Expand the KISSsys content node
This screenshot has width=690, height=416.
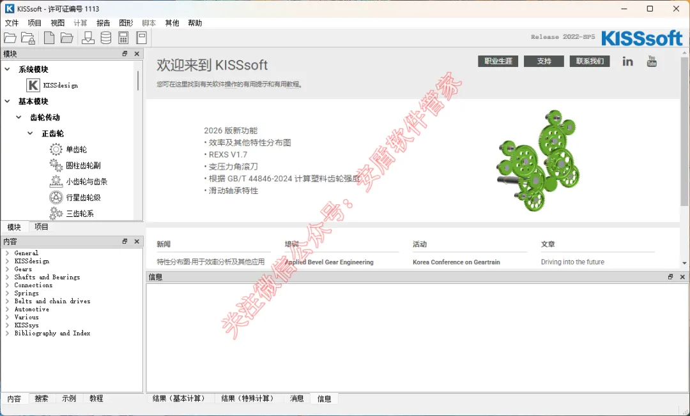point(7,325)
